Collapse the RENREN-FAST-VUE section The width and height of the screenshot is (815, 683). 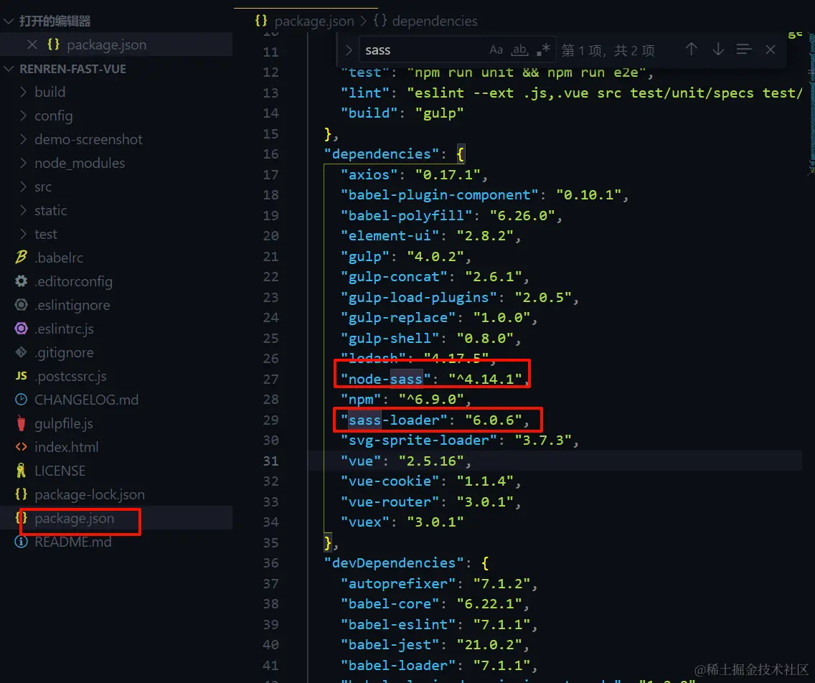click(9, 69)
